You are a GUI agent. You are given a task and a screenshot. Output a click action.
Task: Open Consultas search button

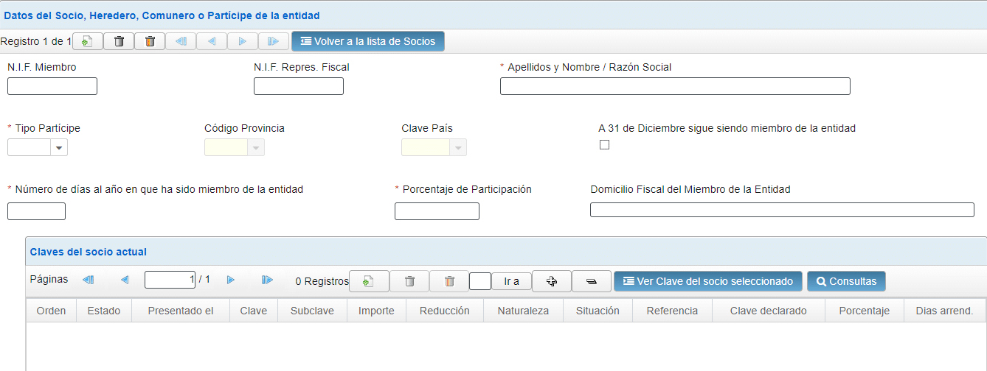(846, 281)
